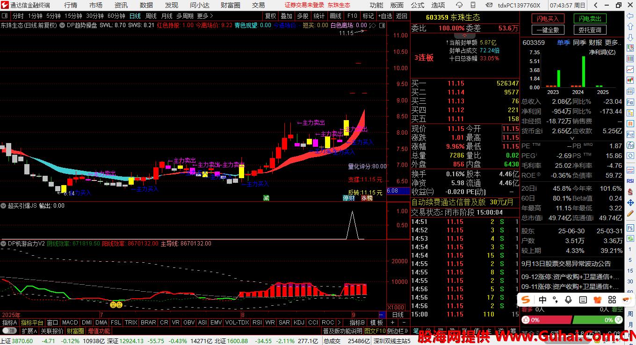Open the 资讯 menu
Screen dimensions: 636x345
(x=121, y=5)
